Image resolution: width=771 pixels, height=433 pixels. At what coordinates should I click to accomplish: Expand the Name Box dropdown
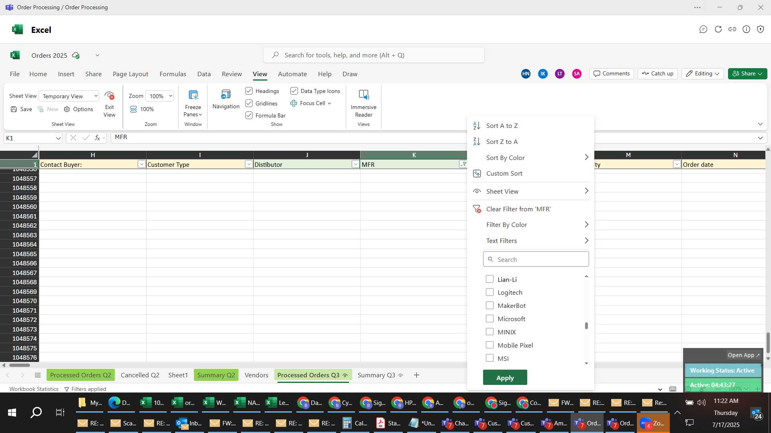pyautogui.click(x=58, y=138)
